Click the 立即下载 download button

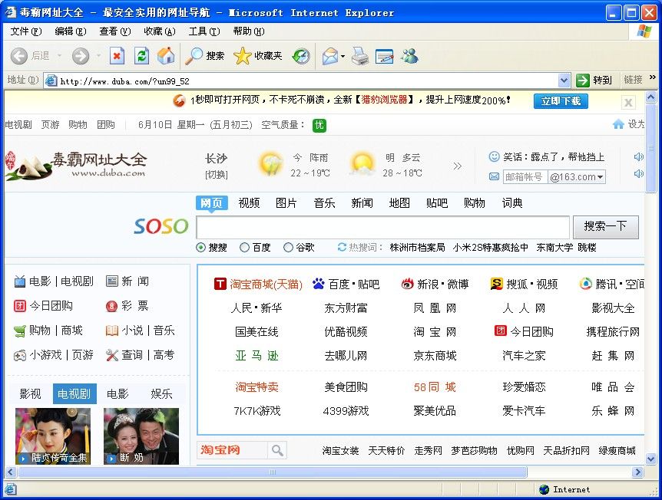click(x=561, y=101)
